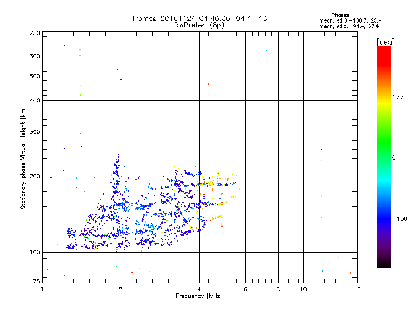Image resolution: width=420 pixels, height=315 pixels.
Task: Click the yellow region of the colorbar near 100
Action: click(384, 102)
